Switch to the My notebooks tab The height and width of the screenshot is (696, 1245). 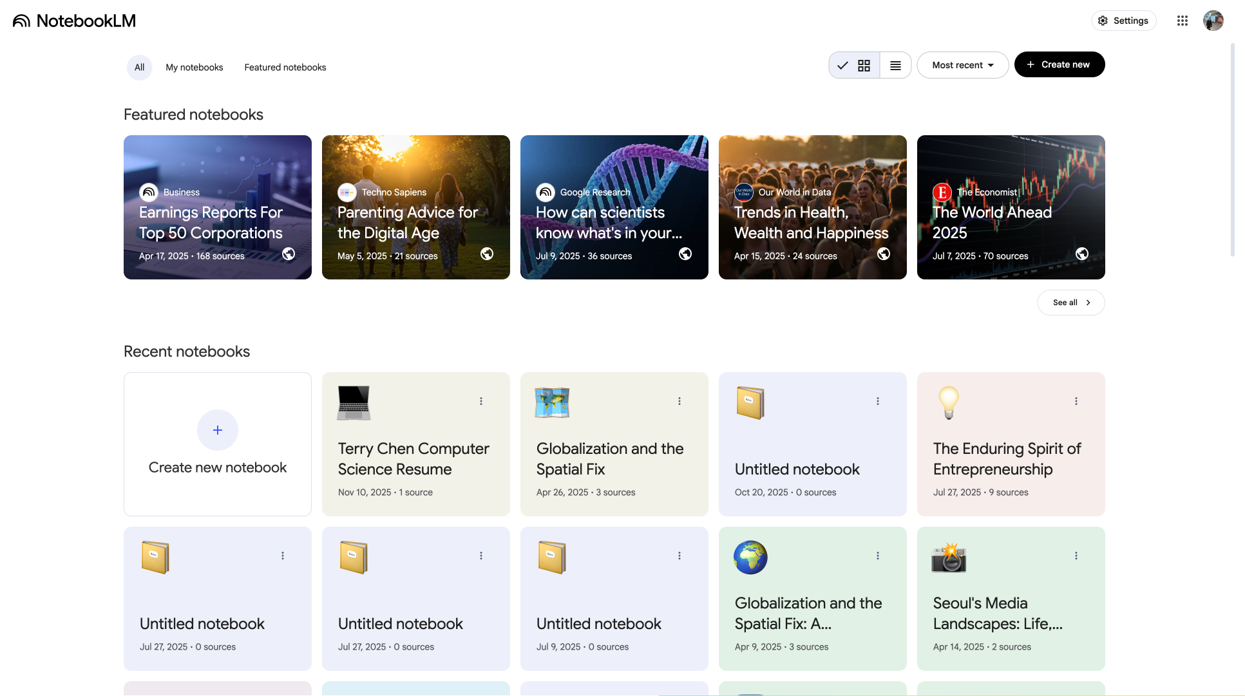195,67
